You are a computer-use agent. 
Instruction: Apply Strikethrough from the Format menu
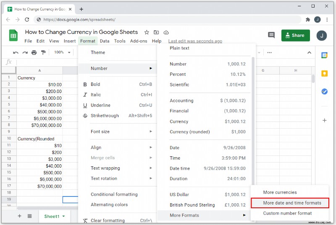tap(118, 116)
